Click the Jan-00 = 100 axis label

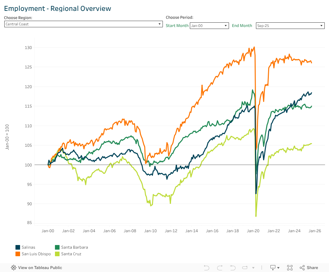click(7, 137)
